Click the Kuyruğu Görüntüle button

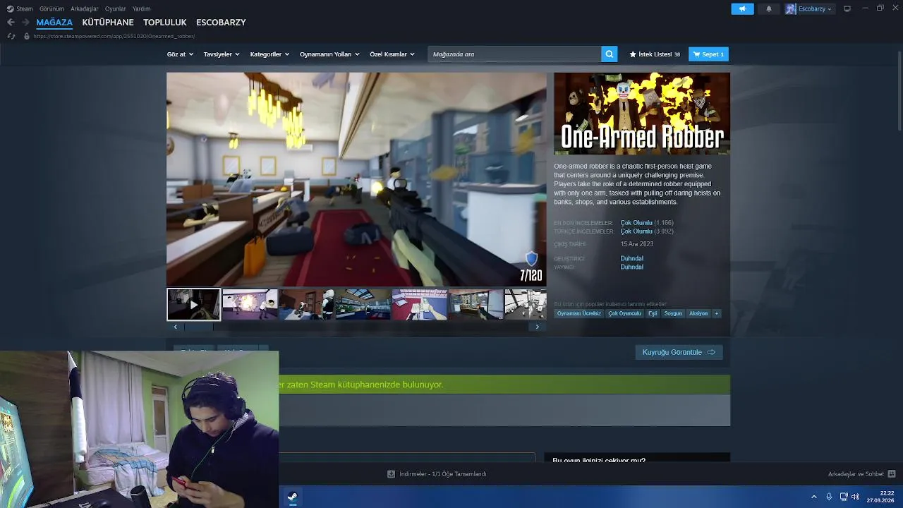click(679, 352)
